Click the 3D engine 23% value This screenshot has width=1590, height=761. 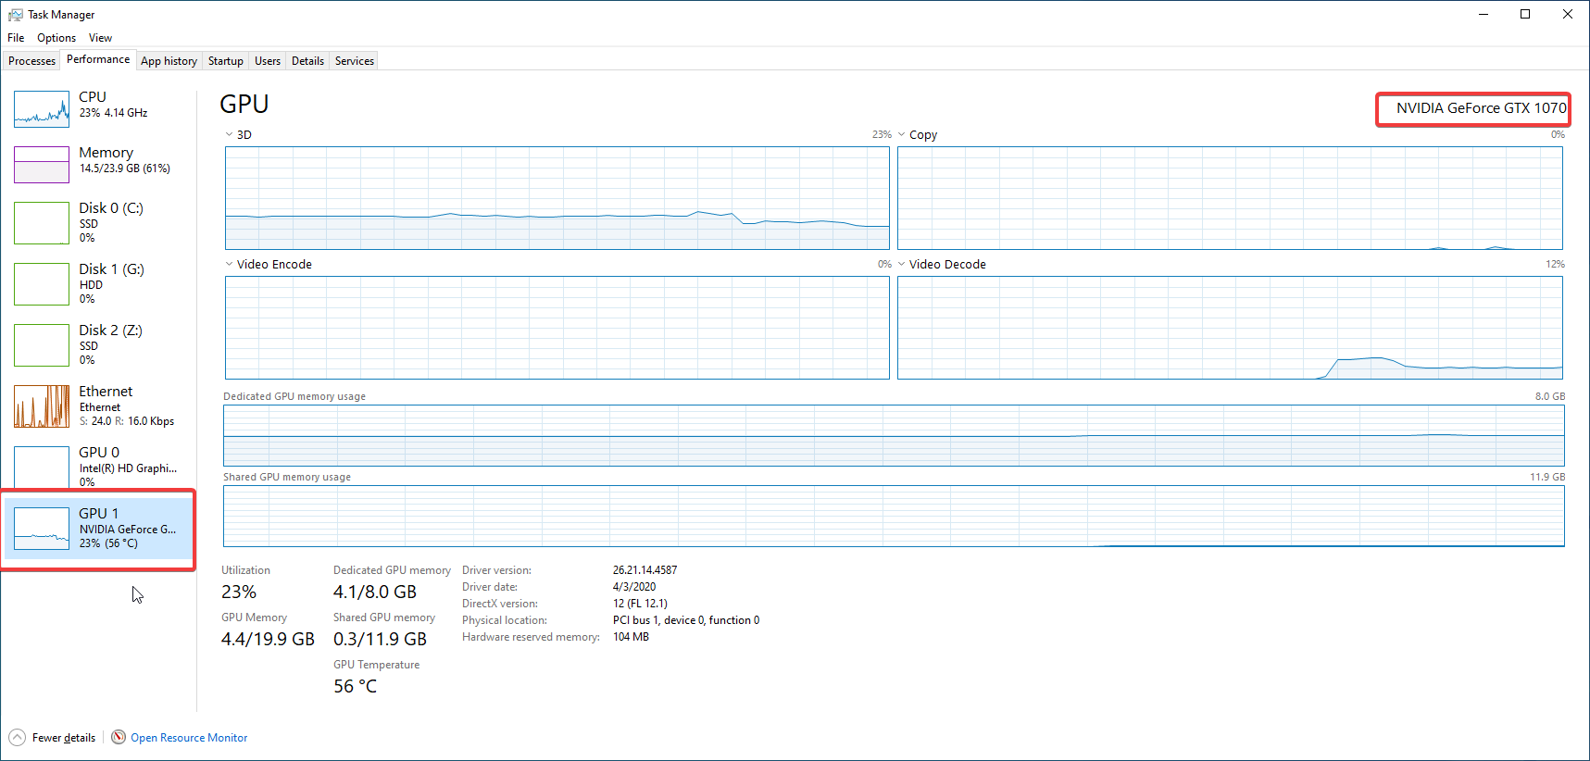click(x=882, y=134)
